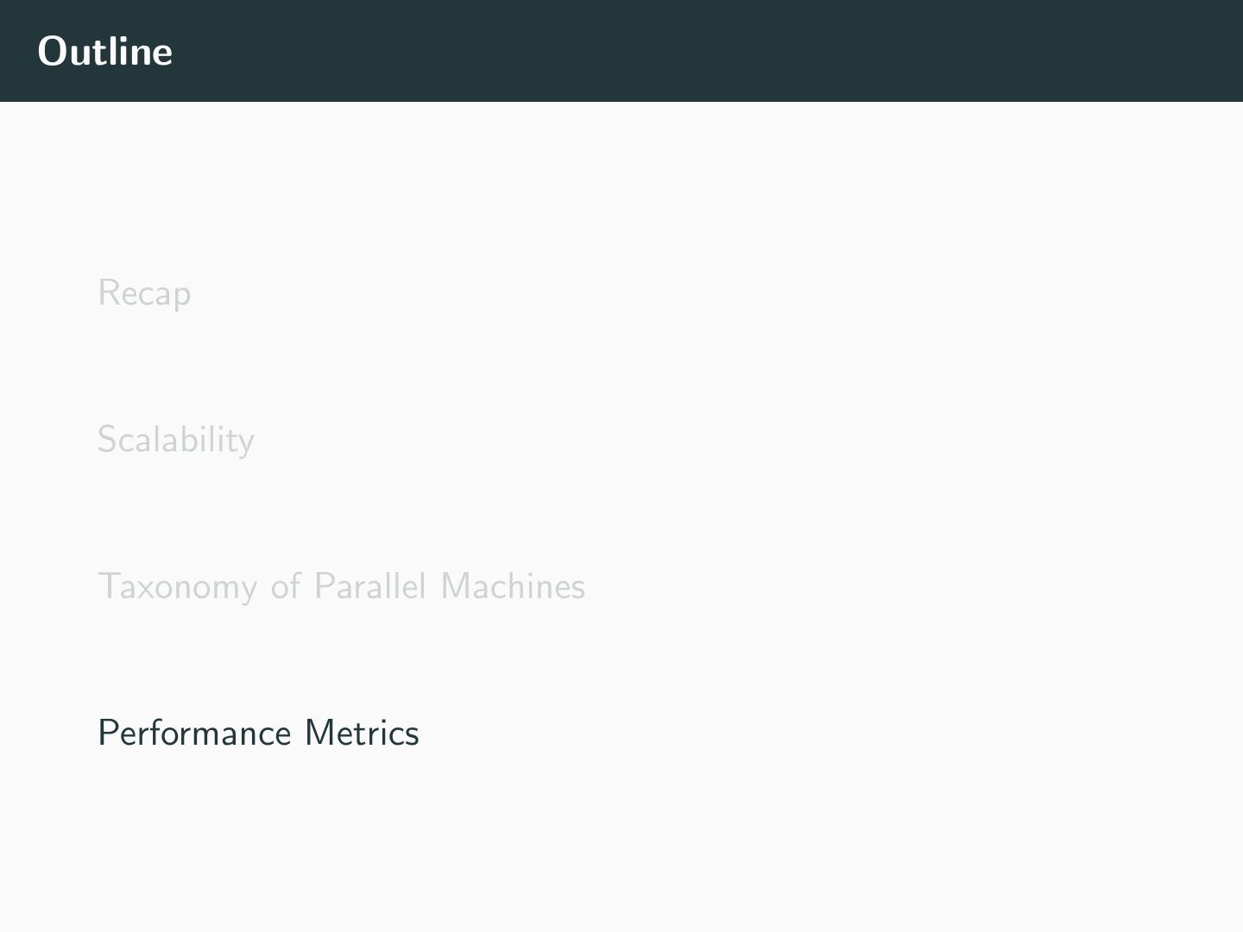Image resolution: width=1243 pixels, height=932 pixels.
Task: Open the Recap section link
Action: pos(144,293)
